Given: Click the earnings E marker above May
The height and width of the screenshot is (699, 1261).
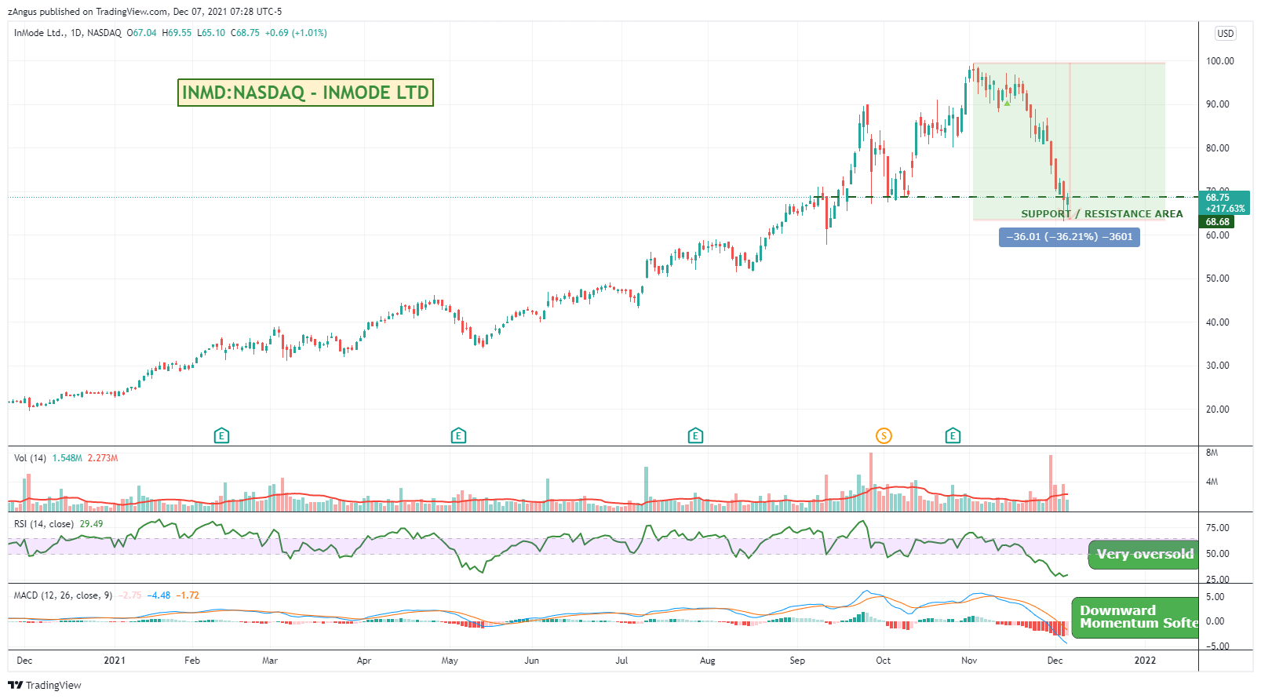Looking at the screenshot, I should pyautogui.click(x=458, y=435).
